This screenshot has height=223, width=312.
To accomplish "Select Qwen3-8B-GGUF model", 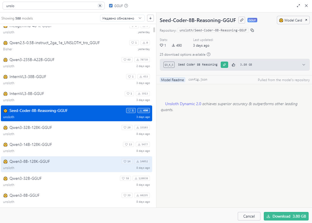I will [77, 198].
